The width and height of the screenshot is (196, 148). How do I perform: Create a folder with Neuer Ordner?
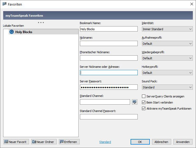[x=44, y=142]
